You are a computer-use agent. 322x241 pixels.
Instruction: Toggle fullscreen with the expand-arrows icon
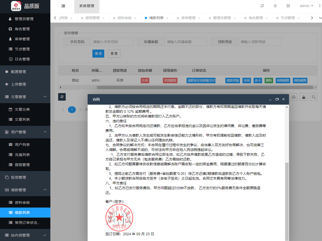pos(288,6)
